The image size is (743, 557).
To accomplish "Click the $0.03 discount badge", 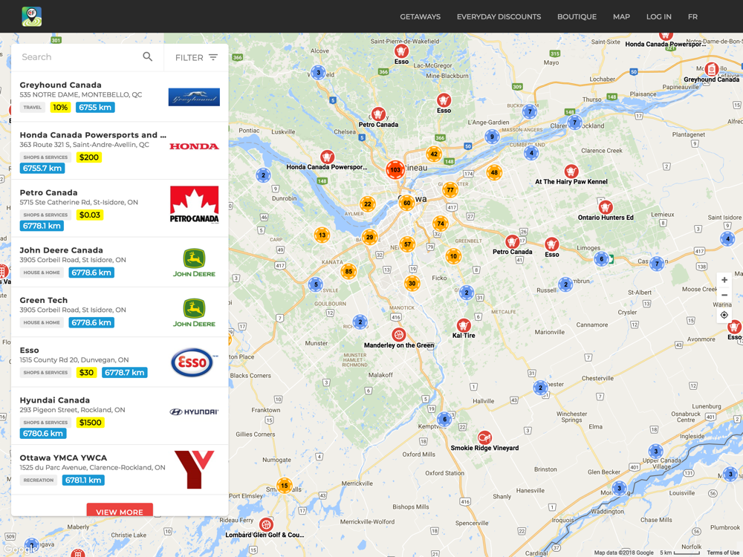I will click(90, 215).
